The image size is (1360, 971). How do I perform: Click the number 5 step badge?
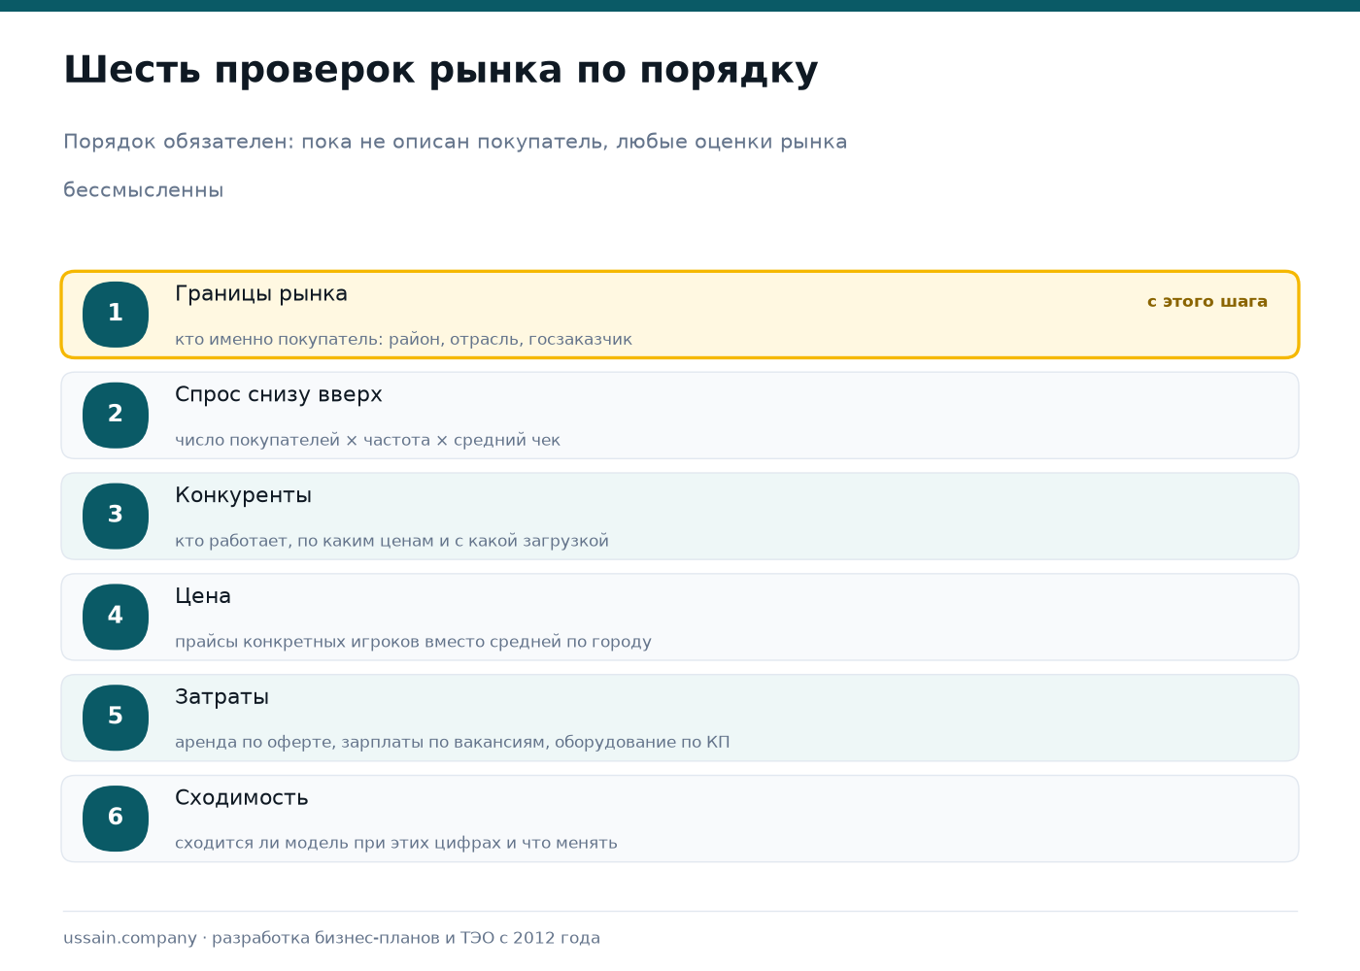(116, 718)
